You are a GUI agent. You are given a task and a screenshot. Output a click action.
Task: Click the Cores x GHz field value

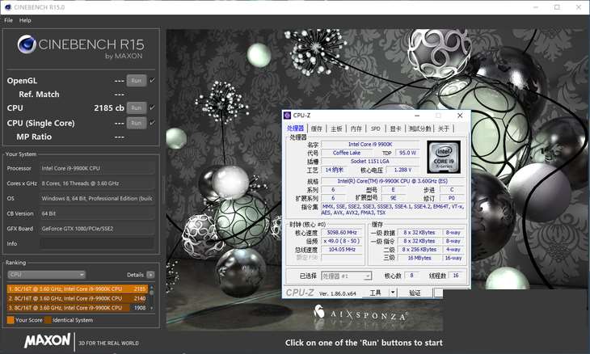coord(97,183)
